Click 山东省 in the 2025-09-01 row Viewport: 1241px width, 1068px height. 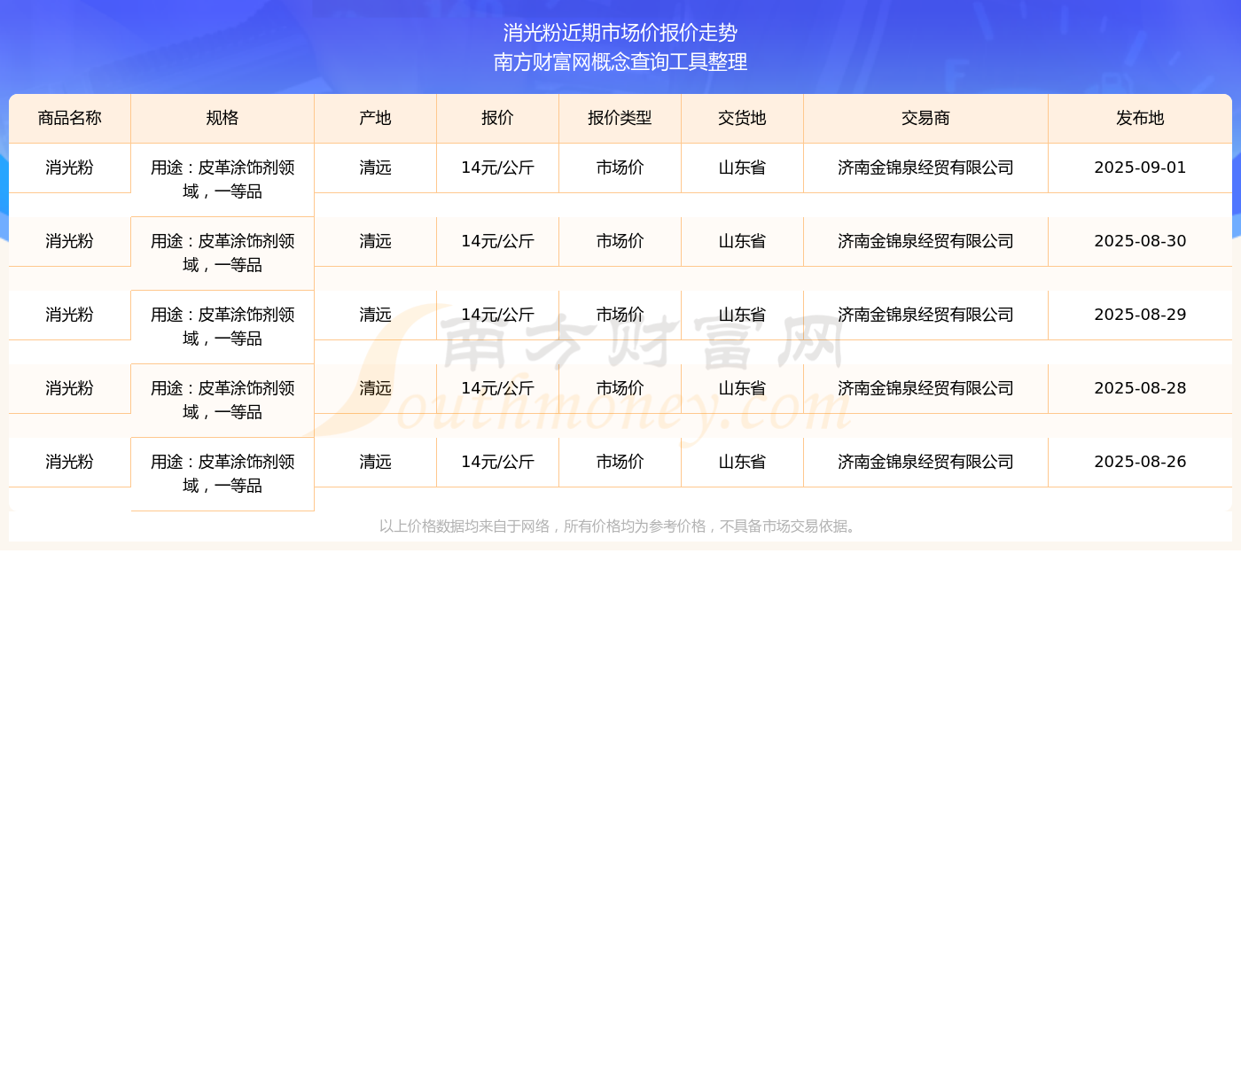(x=743, y=168)
